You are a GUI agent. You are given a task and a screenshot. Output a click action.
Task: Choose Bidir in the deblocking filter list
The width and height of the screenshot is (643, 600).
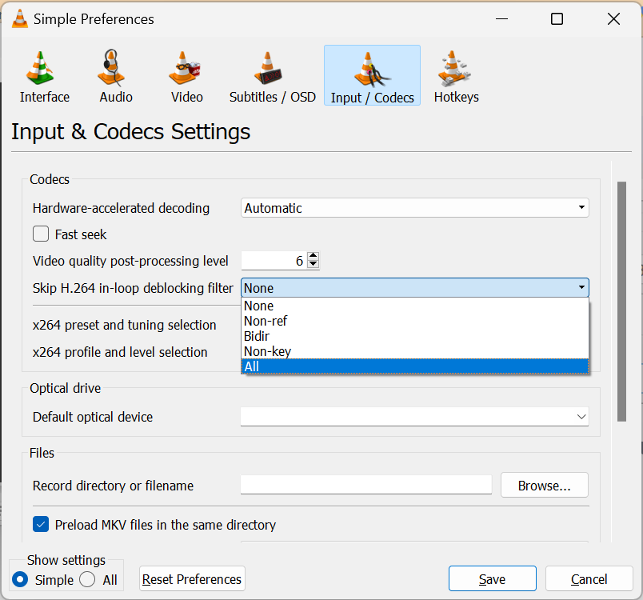[x=414, y=336]
